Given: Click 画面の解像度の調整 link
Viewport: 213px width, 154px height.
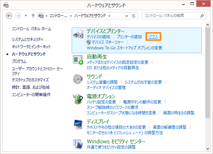Looking at the screenshot, I should click(x=170, y=127).
